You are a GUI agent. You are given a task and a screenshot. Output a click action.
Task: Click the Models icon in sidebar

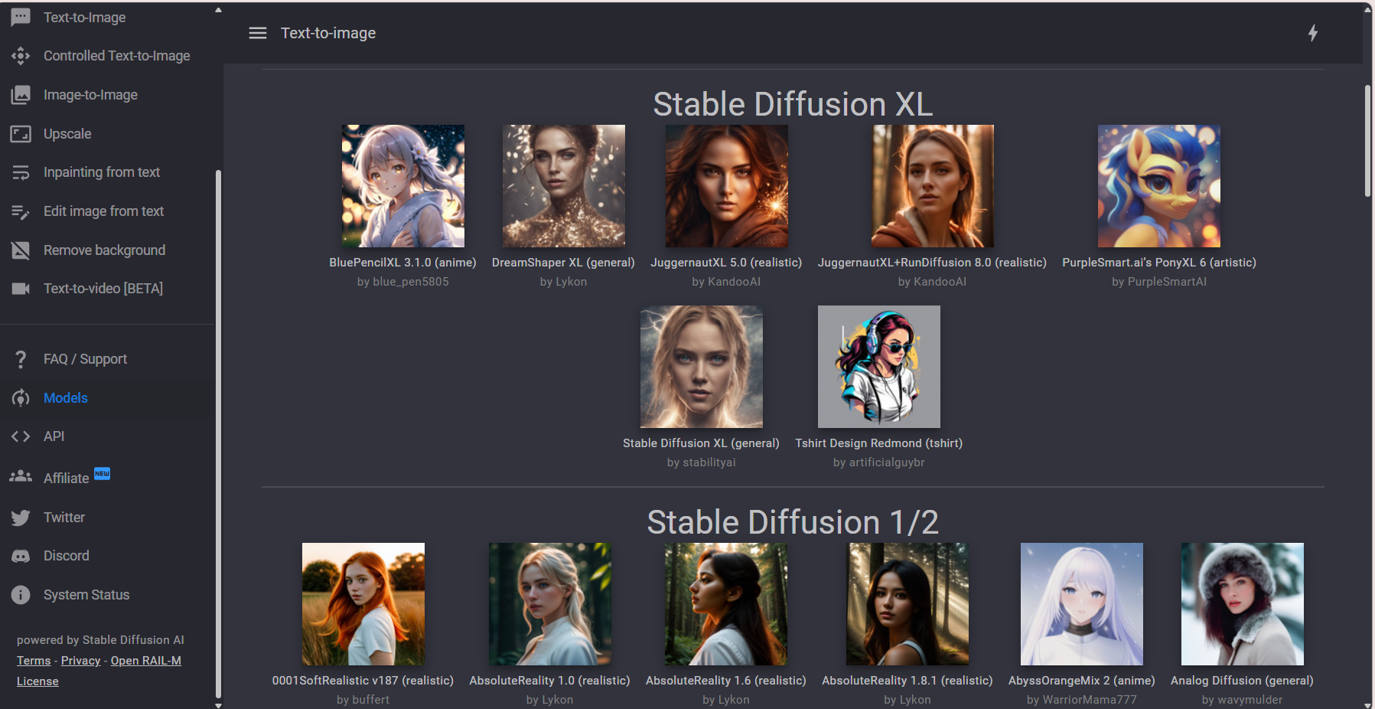(x=21, y=398)
